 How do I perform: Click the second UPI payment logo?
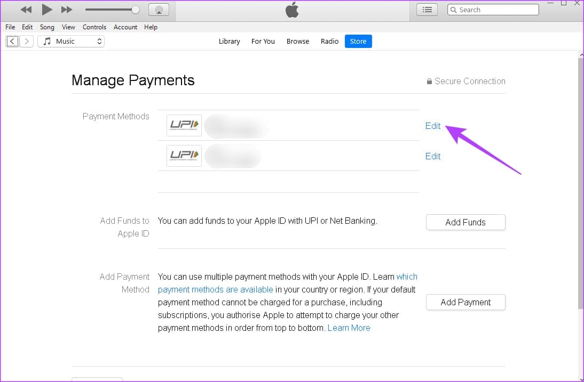[184, 156]
